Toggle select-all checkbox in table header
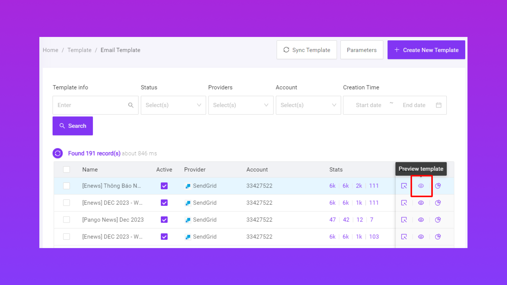 pos(67,169)
